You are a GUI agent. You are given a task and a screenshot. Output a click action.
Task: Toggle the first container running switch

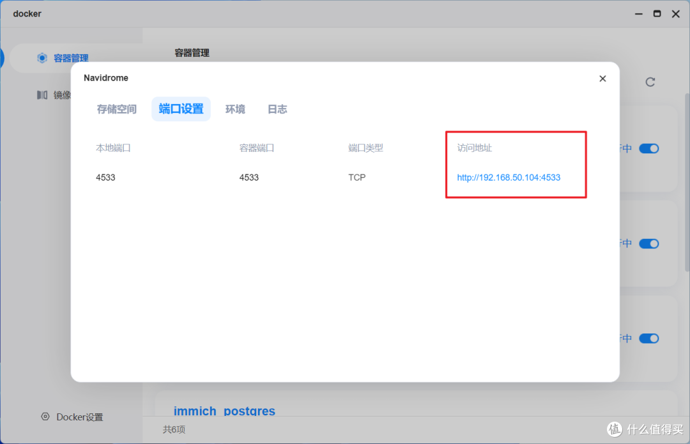(x=648, y=148)
